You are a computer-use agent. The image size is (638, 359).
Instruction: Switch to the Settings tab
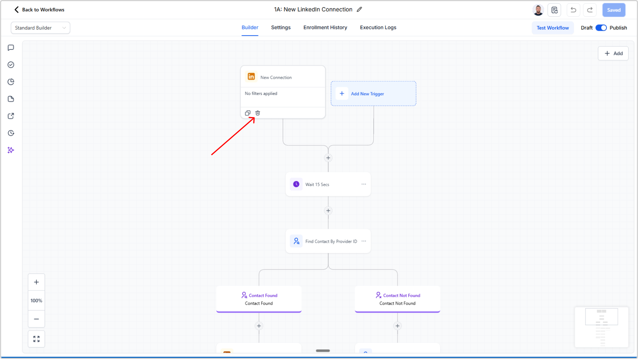tap(281, 27)
